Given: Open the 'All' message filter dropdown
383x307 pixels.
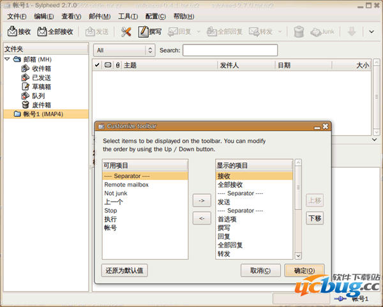Looking at the screenshot, I should tap(124, 50).
